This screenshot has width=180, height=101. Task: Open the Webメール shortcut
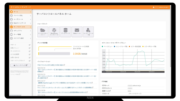pos(77,32)
